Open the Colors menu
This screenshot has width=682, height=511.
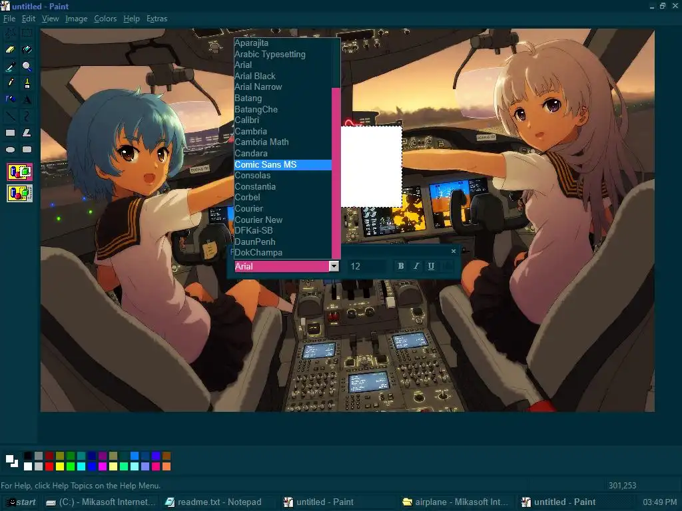[105, 19]
